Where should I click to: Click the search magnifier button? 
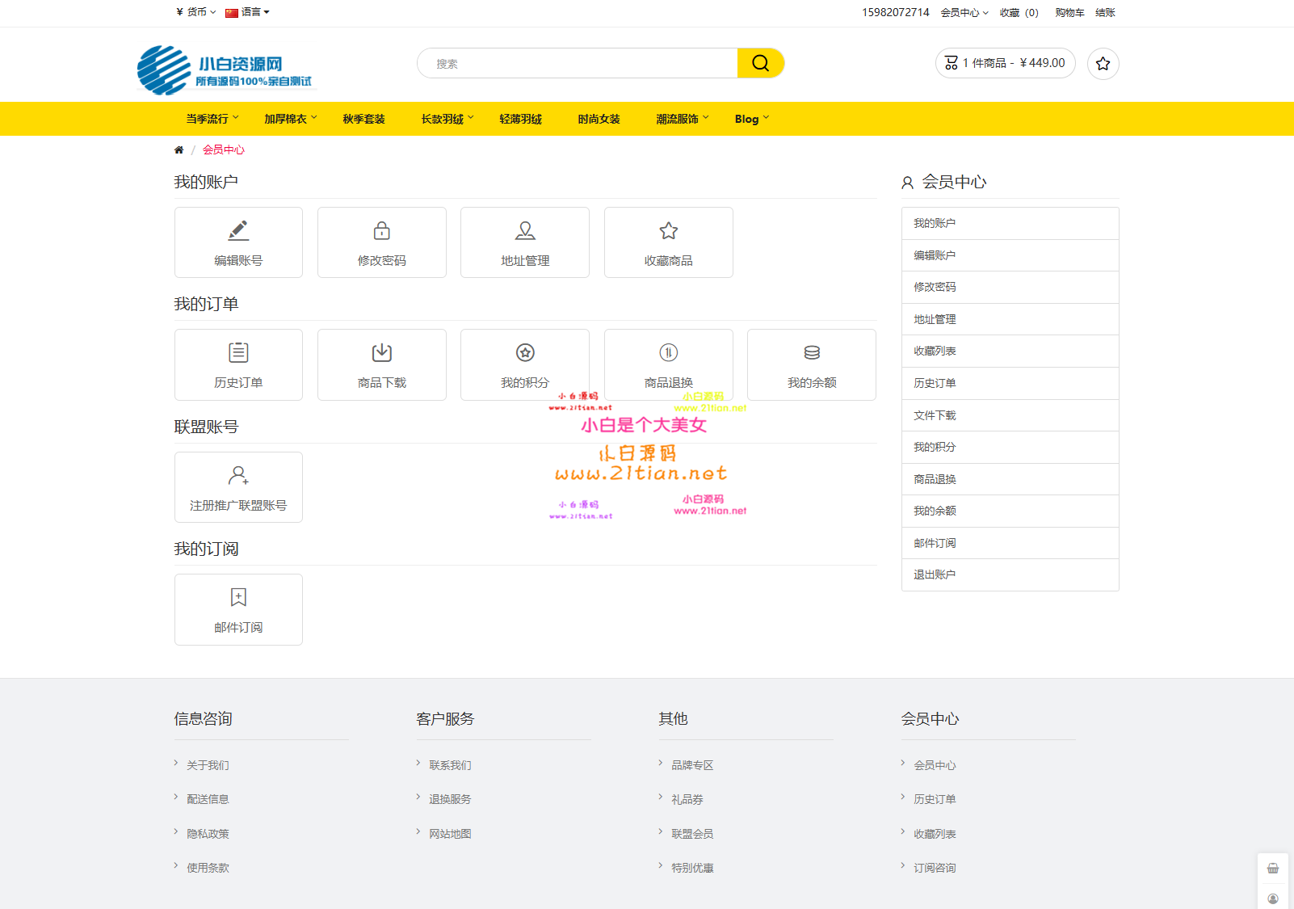(760, 63)
